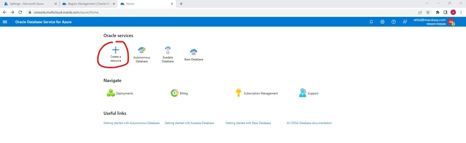The height and width of the screenshot is (143, 466).
Task: Open the Autonomous Database service icon
Action: pos(142,51)
